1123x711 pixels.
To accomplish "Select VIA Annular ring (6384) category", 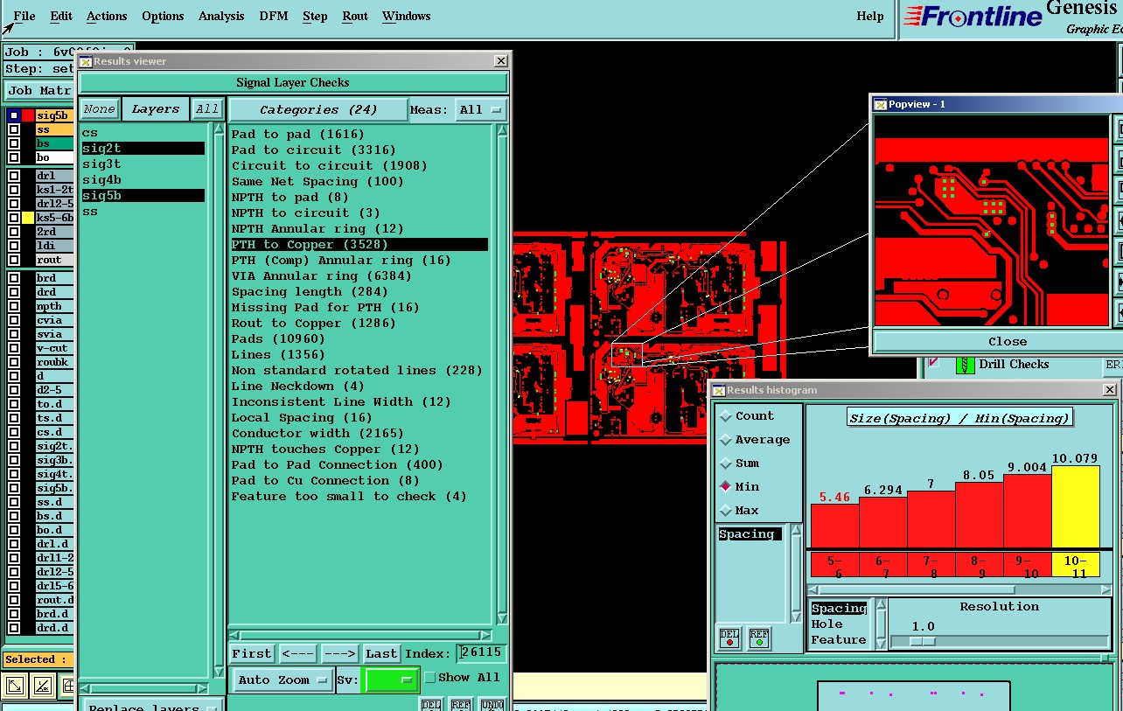I will tap(321, 276).
